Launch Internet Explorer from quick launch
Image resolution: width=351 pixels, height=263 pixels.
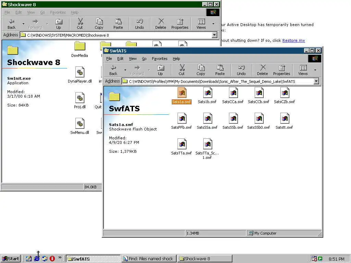point(37,259)
